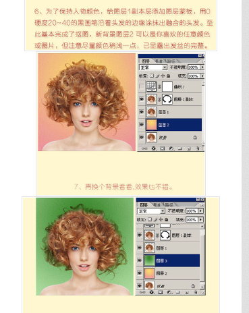249x313 pixels.
Task: Click the curls portrait with green background
Action: click(x=84, y=246)
